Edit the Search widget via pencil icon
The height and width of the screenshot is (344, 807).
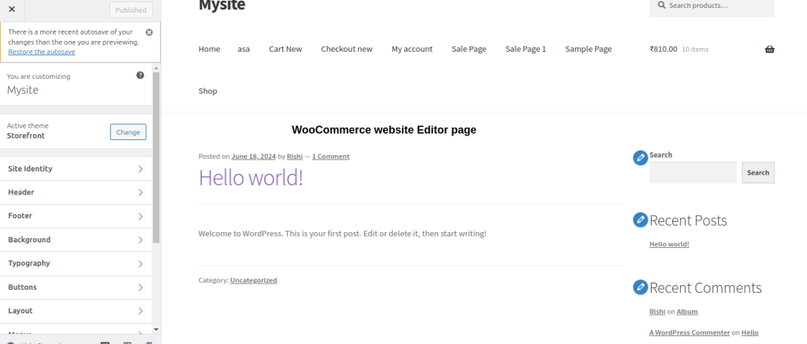pos(640,158)
